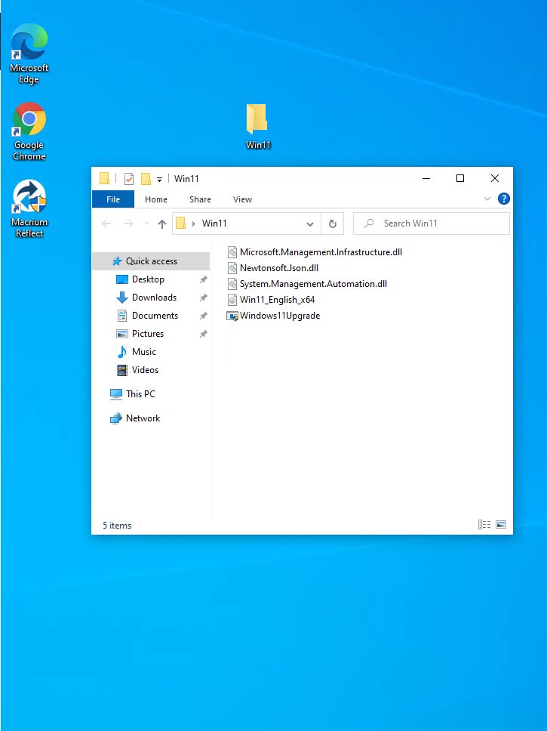The image size is (547, 731).
Task: Click the pin icon beside Desktop
Action: tap(203, 279)
